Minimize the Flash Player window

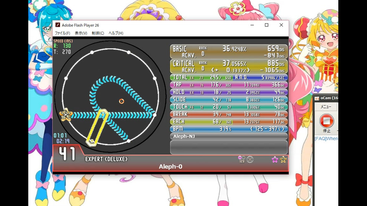pos(252,25)
